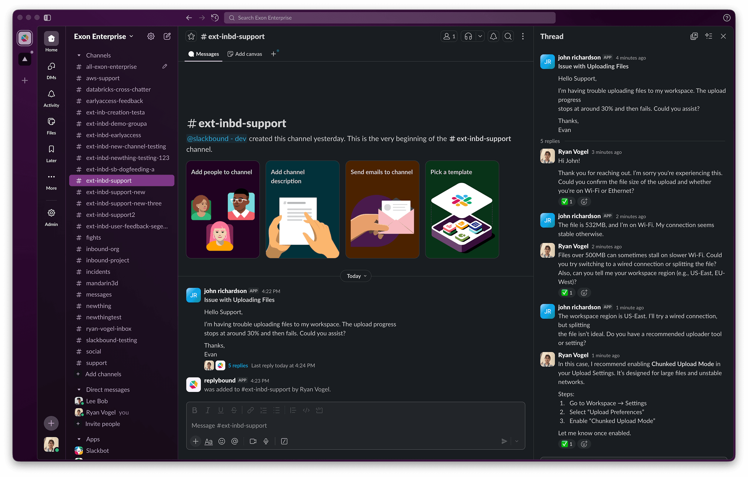Screen dimensions: 748x477
Task: Click the Add channels link
Action: click(103, 374)
